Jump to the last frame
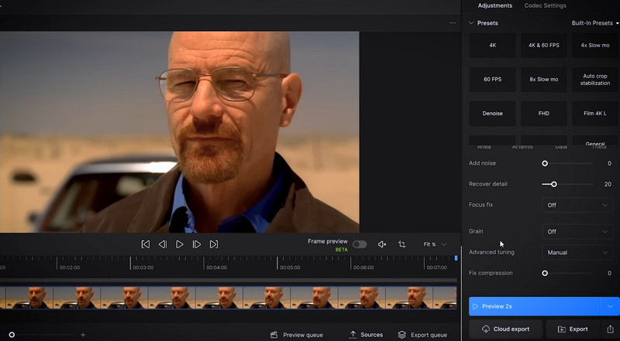This screenshot has height=341, width=620. [214, 244]
